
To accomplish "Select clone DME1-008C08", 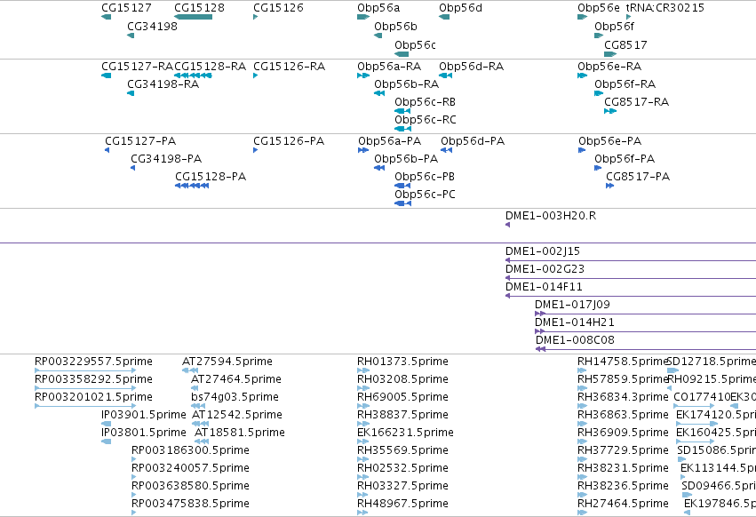I will (x=575, y=340).
